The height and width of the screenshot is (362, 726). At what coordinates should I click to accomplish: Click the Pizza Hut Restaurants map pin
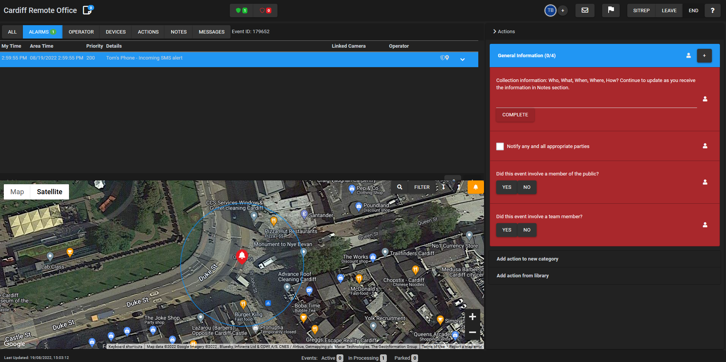coord(274,221)
